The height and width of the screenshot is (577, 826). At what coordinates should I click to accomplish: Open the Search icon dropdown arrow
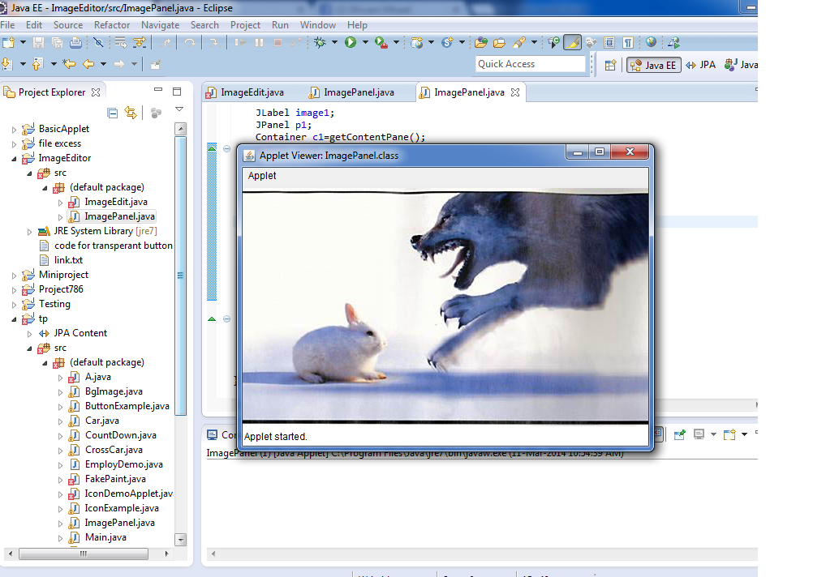[534, 42]
